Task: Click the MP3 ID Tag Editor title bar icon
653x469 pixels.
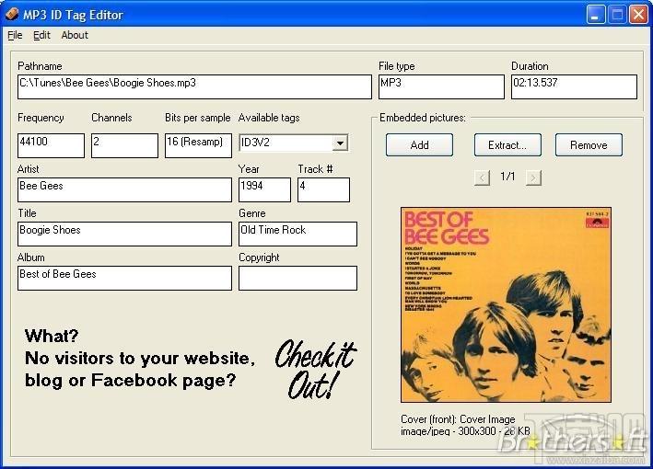Action: [11, 14]
